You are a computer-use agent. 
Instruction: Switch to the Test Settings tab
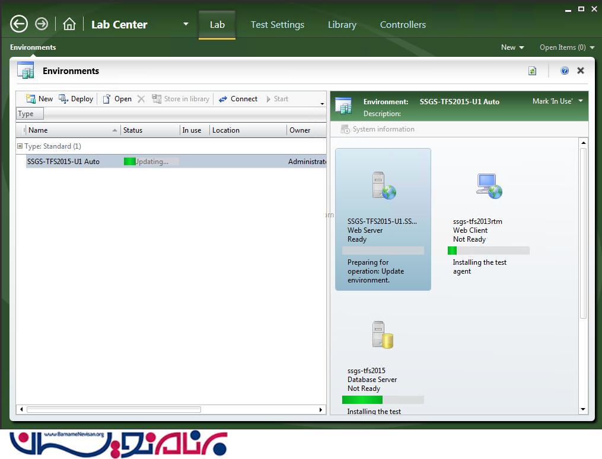(277, 25)
